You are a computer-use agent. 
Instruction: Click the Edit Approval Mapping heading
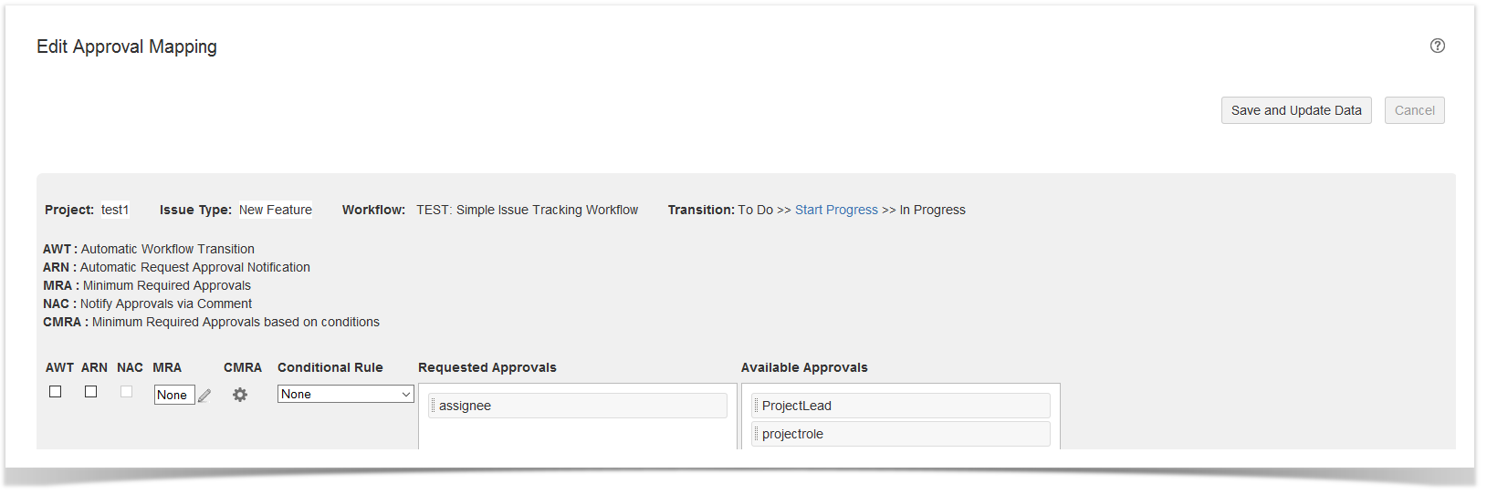coord(127,46)
